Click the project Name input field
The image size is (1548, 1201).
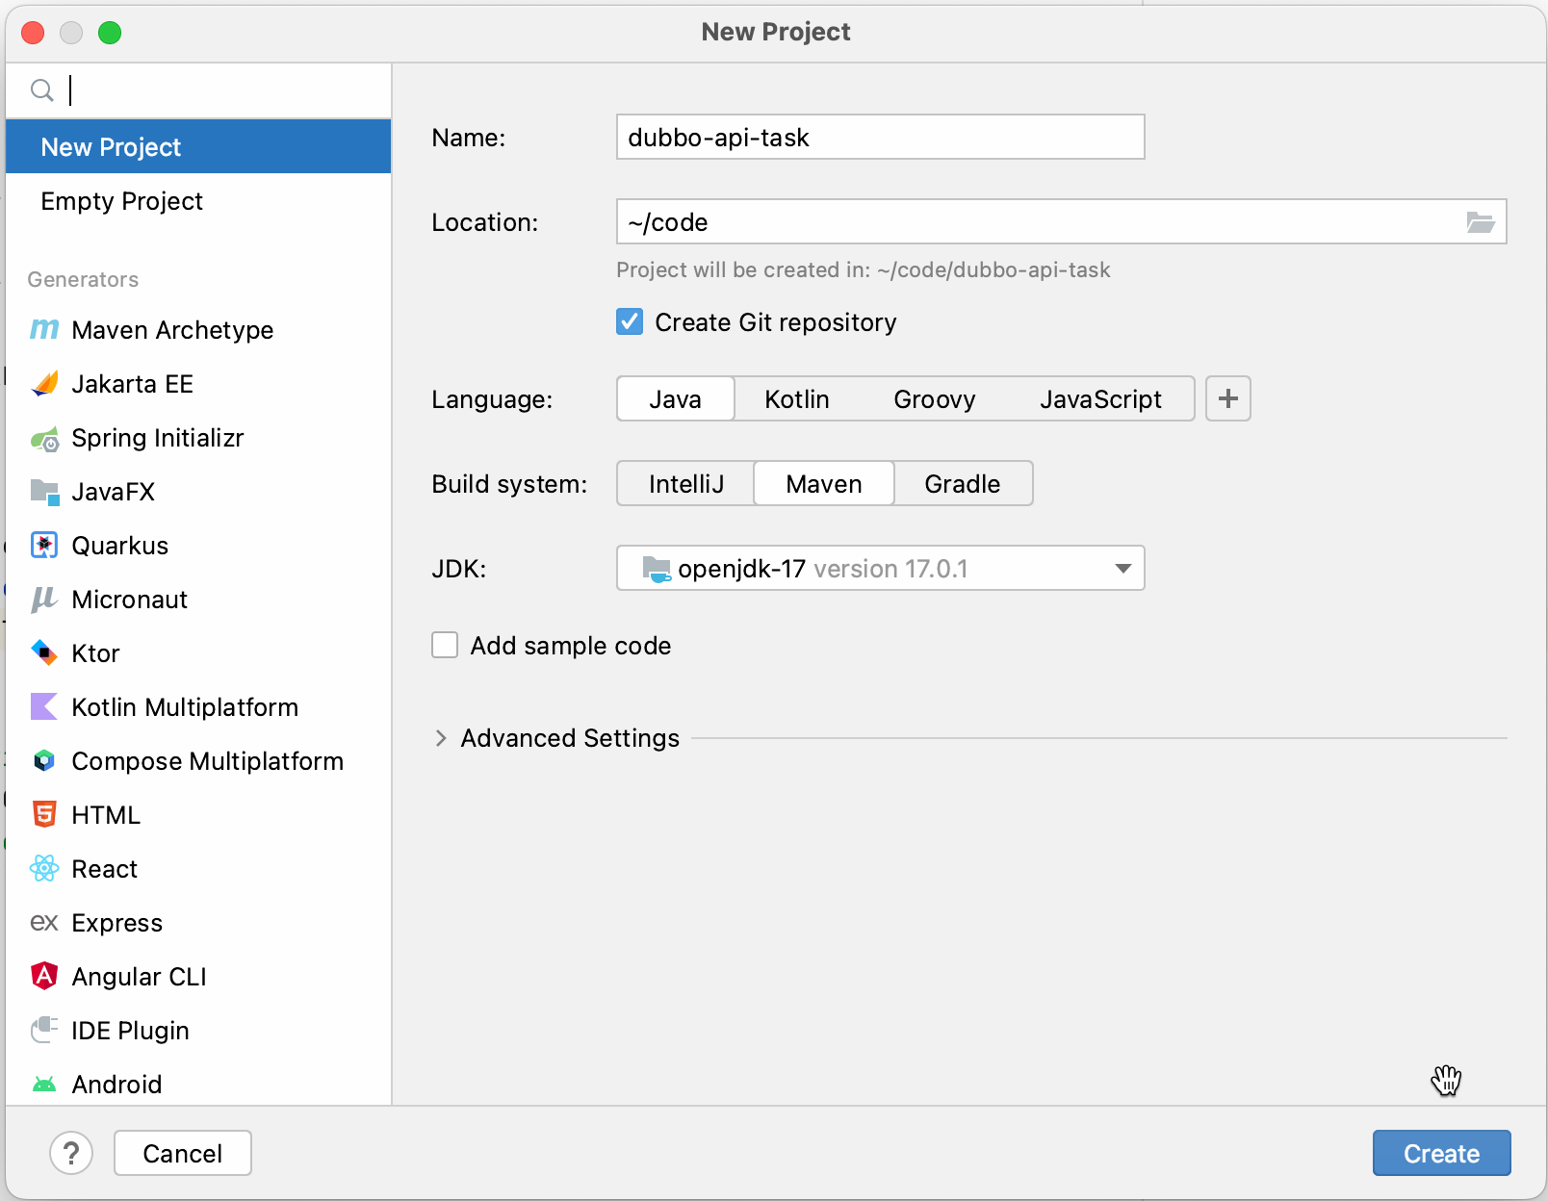coord(879,138)
